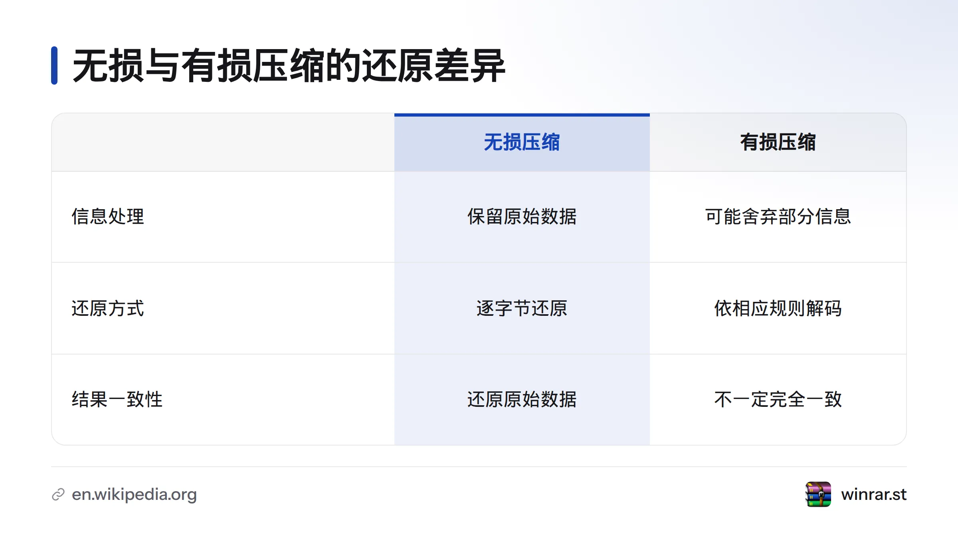The image size is (958, 539).
Task: Select the 有损压缩 column header
Action: tap(778, 142)
